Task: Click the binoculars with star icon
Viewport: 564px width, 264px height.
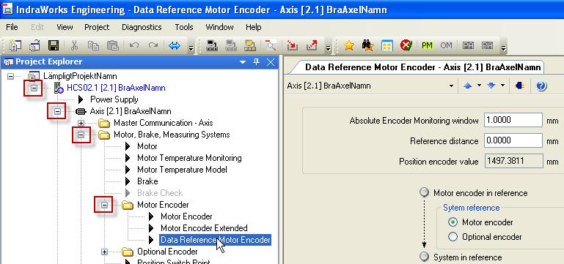Action: point(367,45)
